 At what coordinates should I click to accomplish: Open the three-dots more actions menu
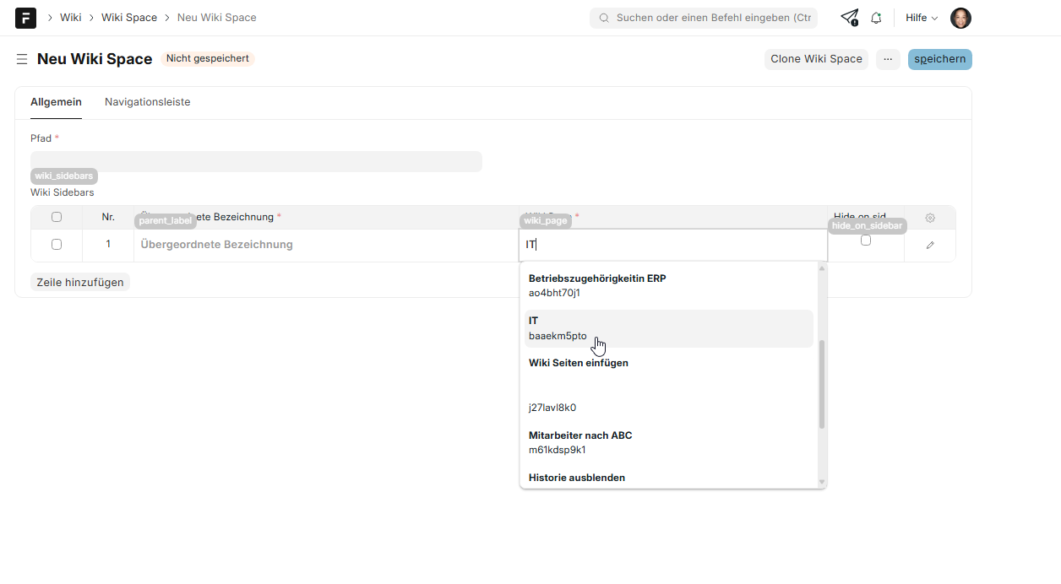pyautogui.click(x=888, y=59)
